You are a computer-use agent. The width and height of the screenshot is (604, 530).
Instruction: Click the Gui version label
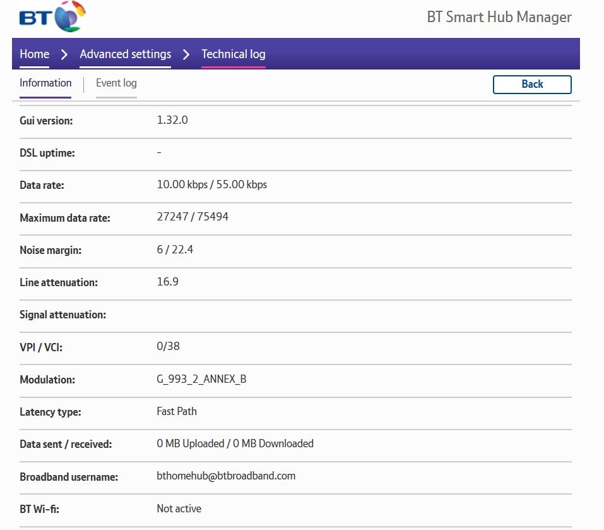point(46,121)
